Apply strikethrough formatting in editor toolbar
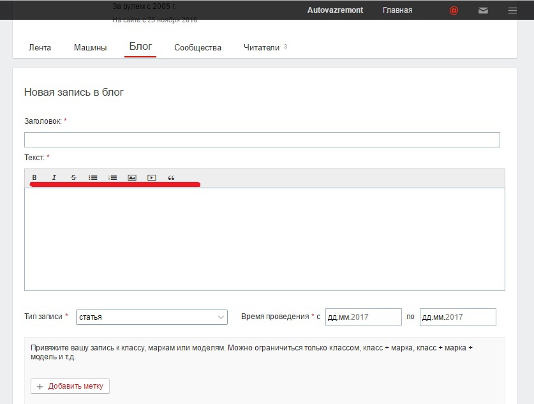The width and height of the screenshot is (534, 404). 73,177
